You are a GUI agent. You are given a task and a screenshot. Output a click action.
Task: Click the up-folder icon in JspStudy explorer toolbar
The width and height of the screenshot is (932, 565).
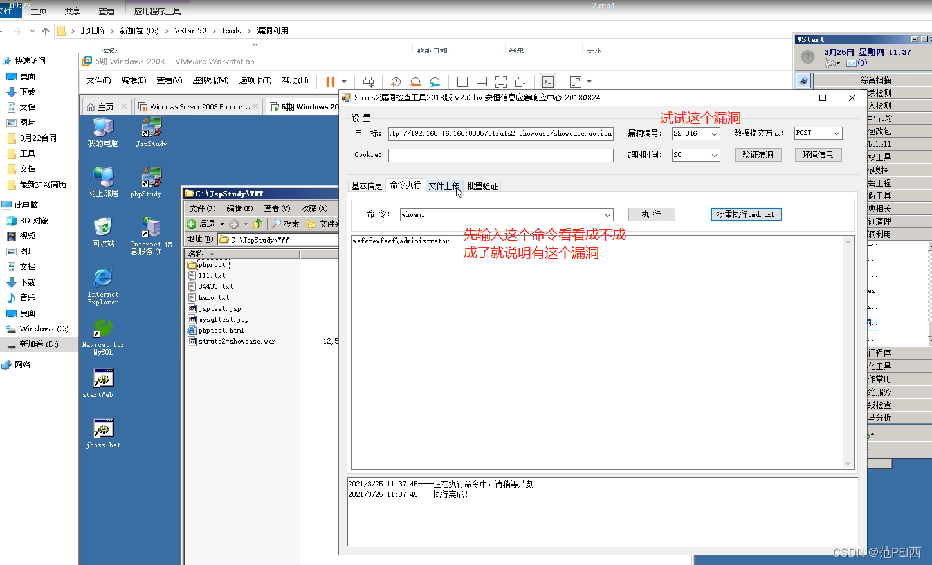tap(258, 224)
